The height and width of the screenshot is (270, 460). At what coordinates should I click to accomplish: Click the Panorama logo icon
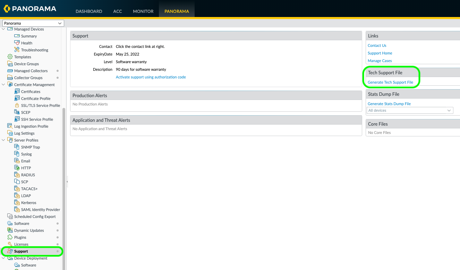[7, 9]
